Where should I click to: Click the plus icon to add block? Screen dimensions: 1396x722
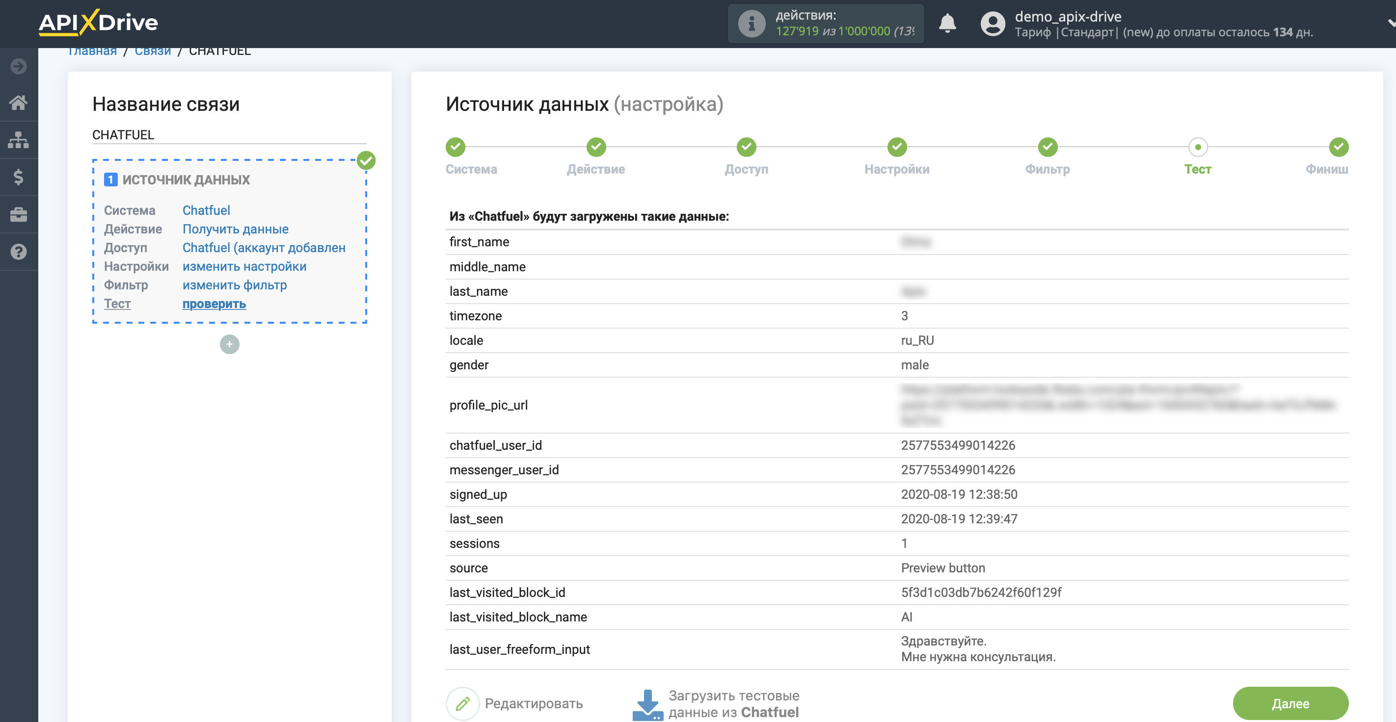click(x=229, y=344)
